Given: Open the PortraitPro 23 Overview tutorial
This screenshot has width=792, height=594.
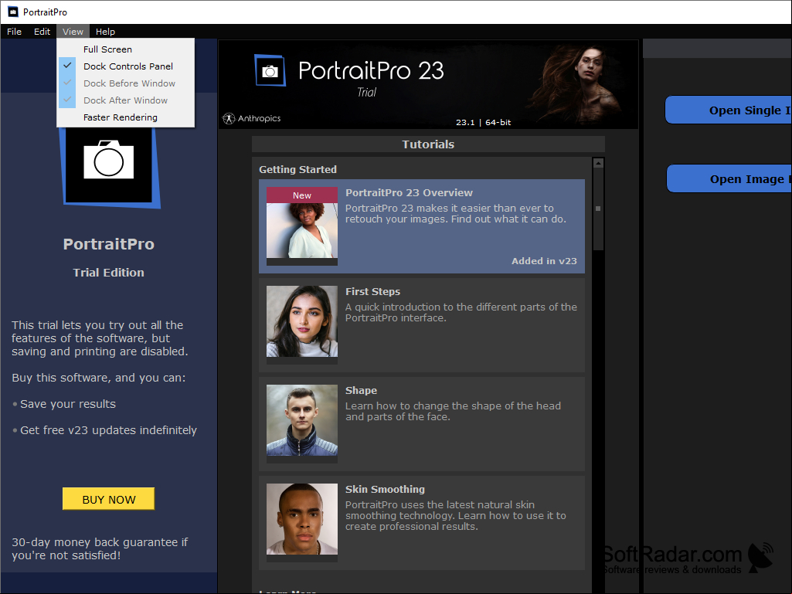Looking at the screenshot, I should click(x=422, y=226).
